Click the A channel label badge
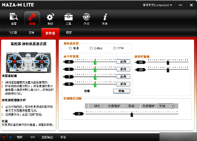This screenshot has height=141, width=197. (x=69, y=62)
